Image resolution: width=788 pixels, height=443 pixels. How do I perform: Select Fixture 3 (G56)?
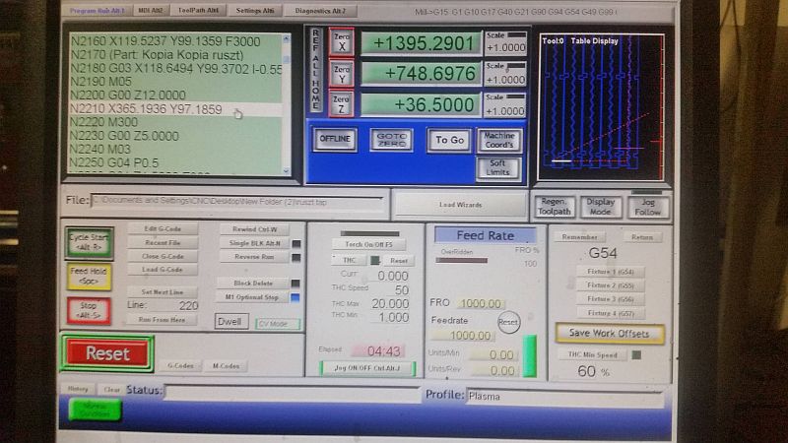[611, 299]
